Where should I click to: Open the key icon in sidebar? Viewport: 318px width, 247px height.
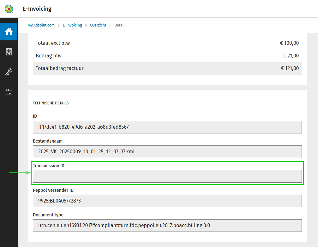(9, 72)
